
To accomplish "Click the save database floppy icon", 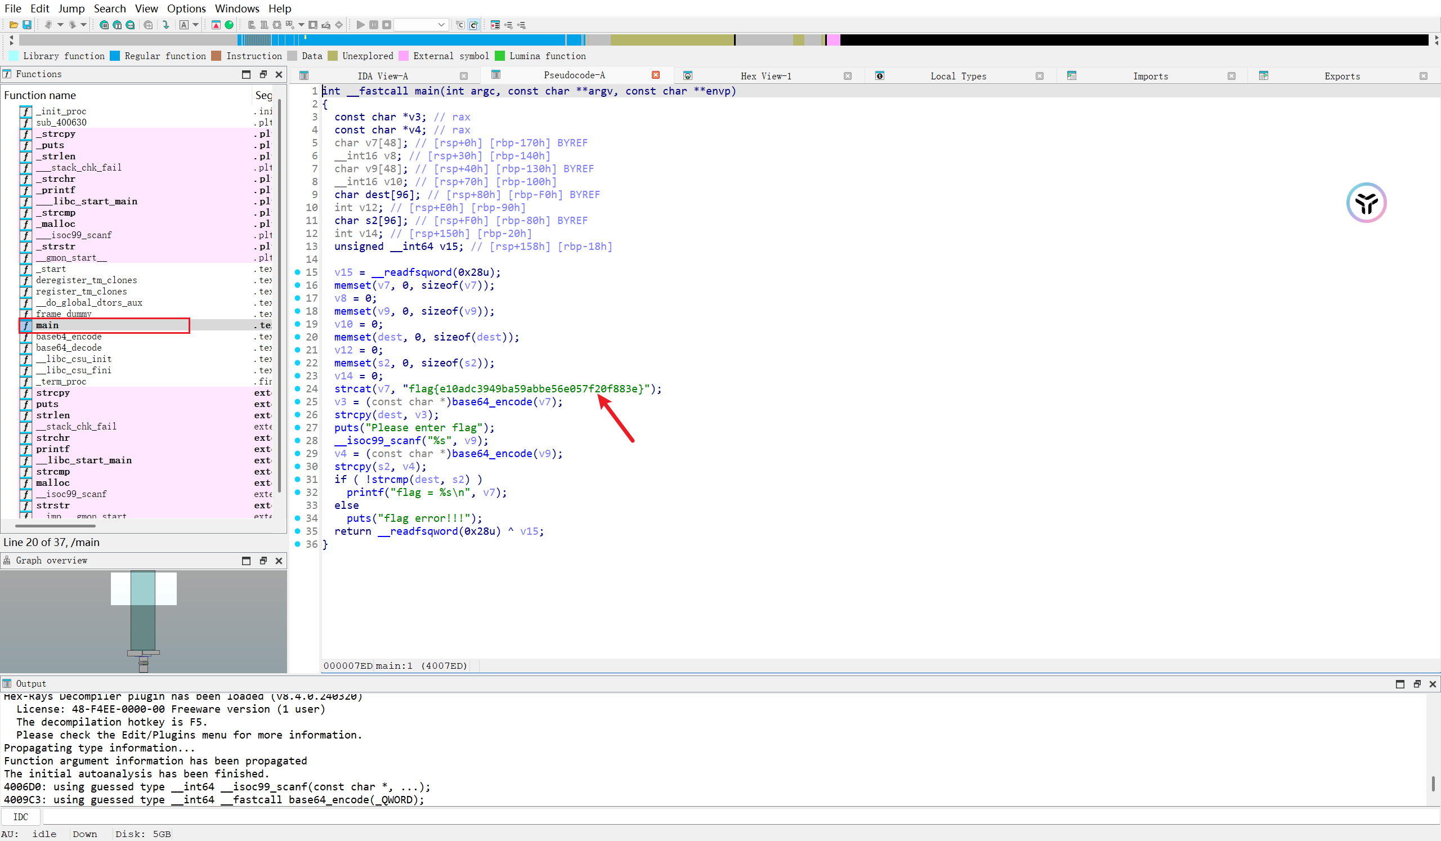I will pos(27,25).
